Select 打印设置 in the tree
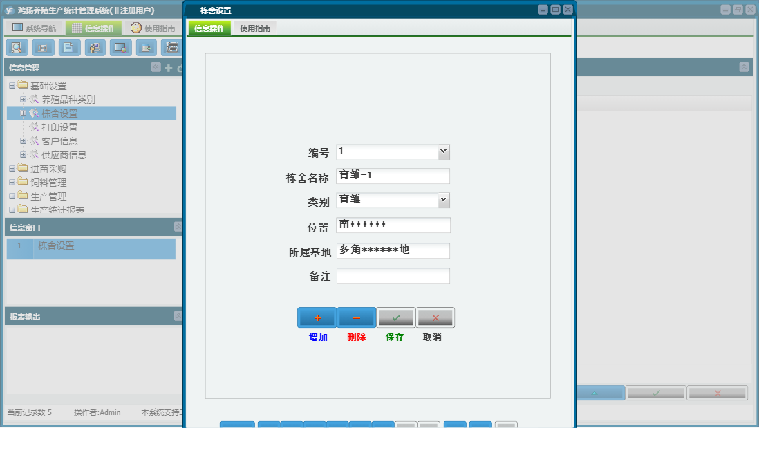Viewport: 759px width, 453px height. pos(59,127)
